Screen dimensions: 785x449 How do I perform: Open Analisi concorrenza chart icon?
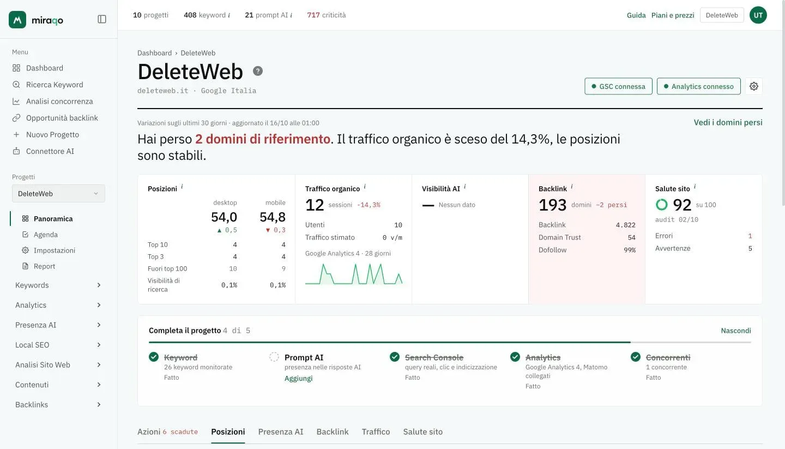(x=16, y=101)
